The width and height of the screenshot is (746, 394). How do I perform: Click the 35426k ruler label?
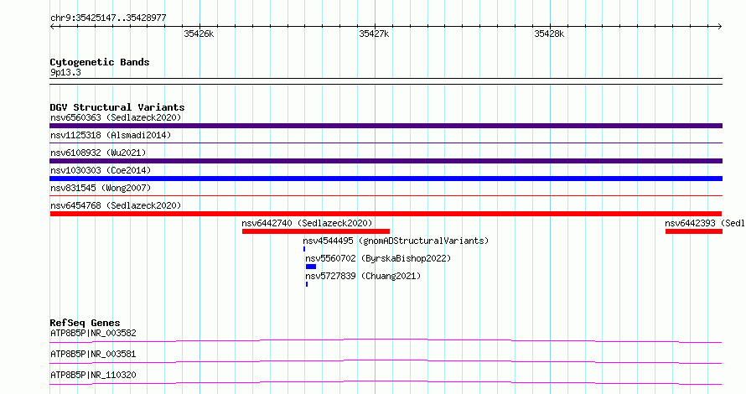[199, 34]
